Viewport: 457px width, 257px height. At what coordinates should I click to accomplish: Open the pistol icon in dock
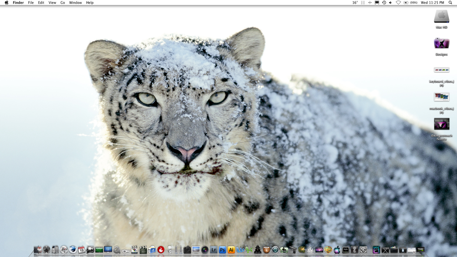pyautogui.click(x=293, y=250)
